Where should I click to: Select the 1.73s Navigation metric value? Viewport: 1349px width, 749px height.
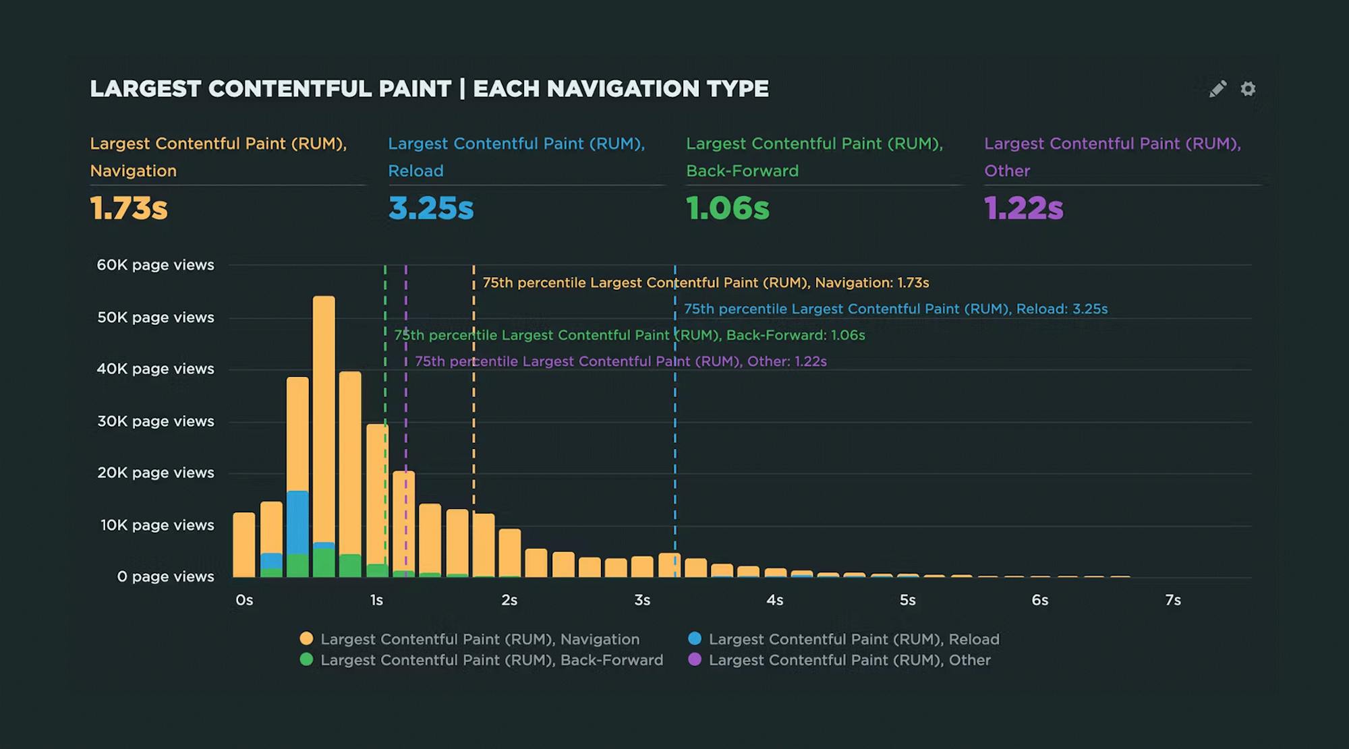(129, 208)
